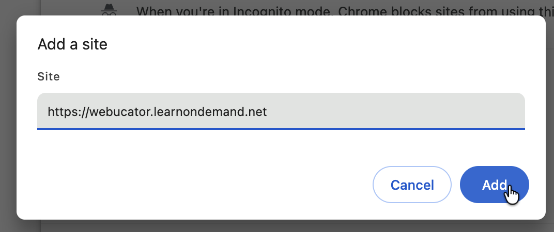
Task: Click the "Site" field label
Action: pyautogui.click(x=49, y=77)
